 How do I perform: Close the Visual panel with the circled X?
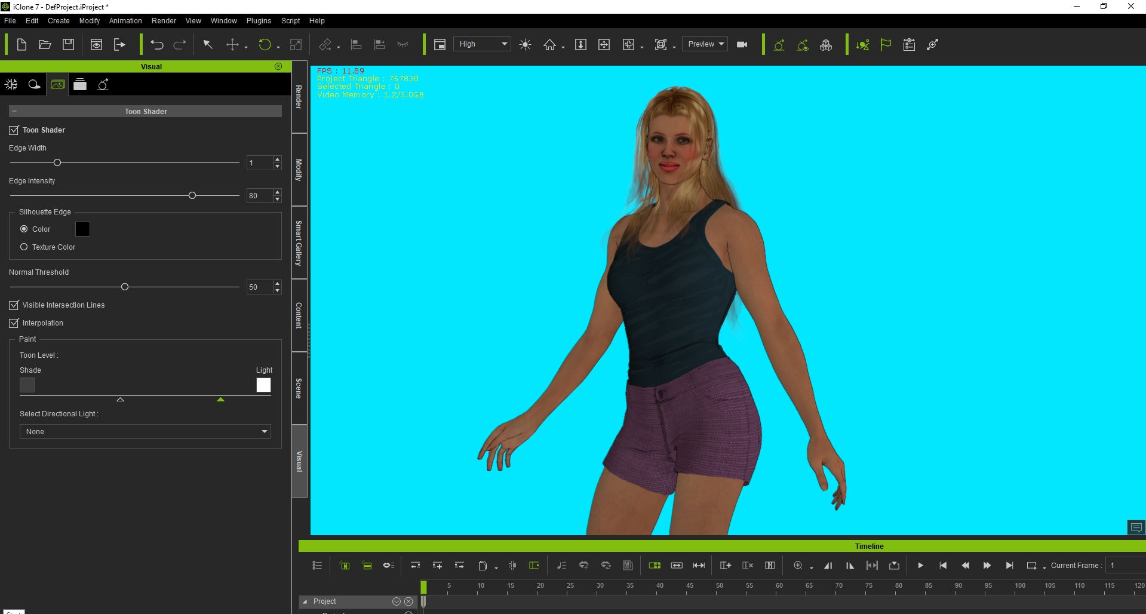(x=278, y=66)
